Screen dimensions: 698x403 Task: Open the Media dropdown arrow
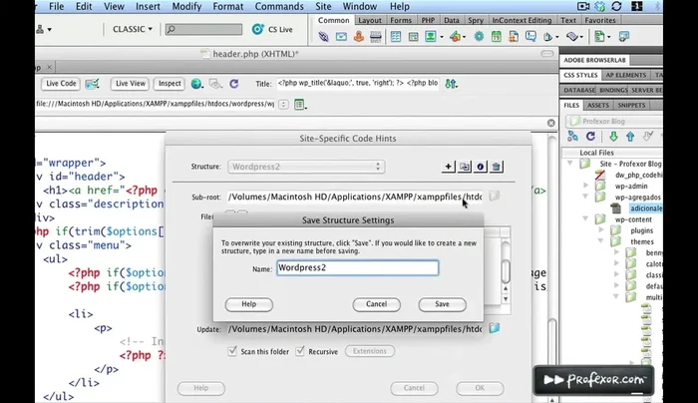click(x=464, y=37)
